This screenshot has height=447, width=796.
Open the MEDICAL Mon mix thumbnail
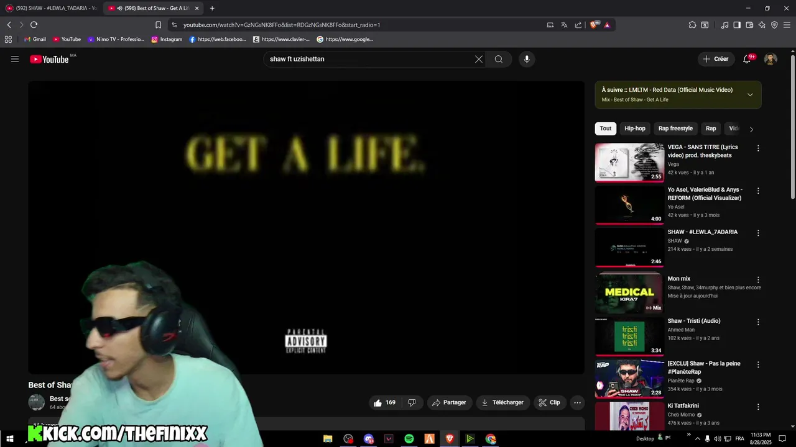629,293
